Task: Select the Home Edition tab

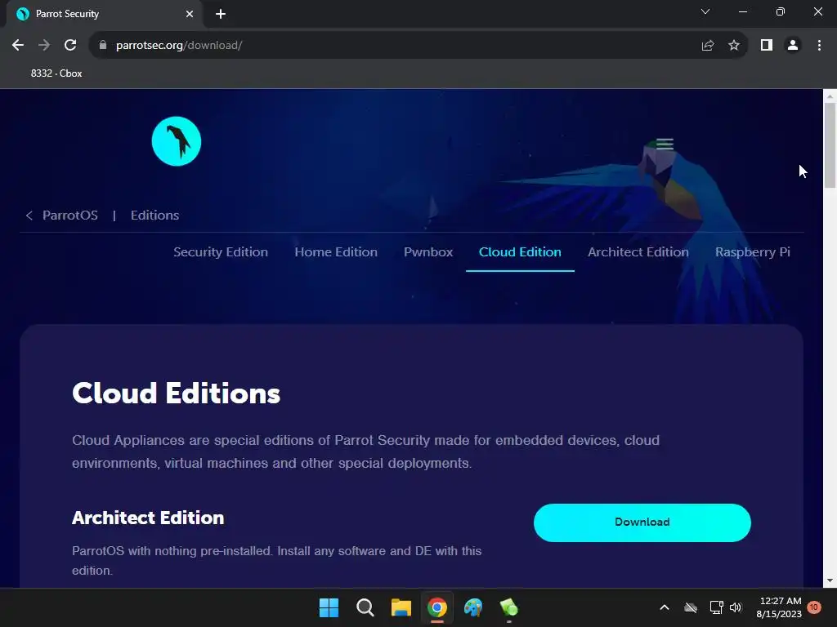Action: [336, 252]
